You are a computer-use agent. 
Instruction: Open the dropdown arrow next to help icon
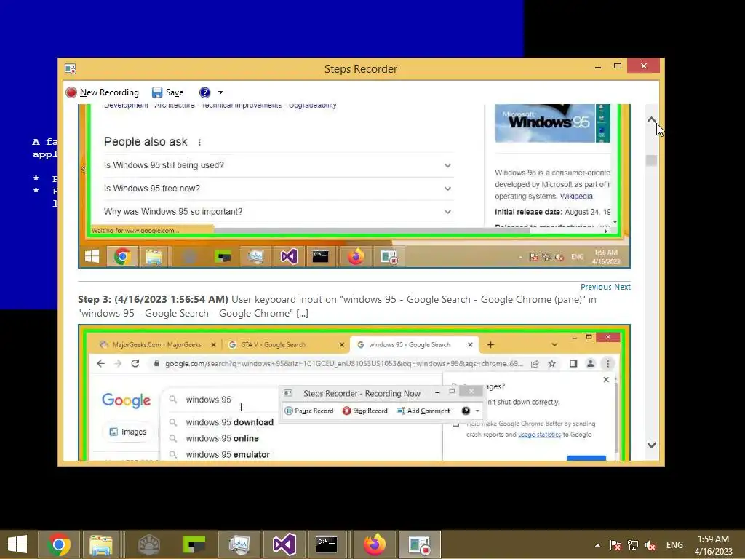pyautogui.click(x=220, y=92)
